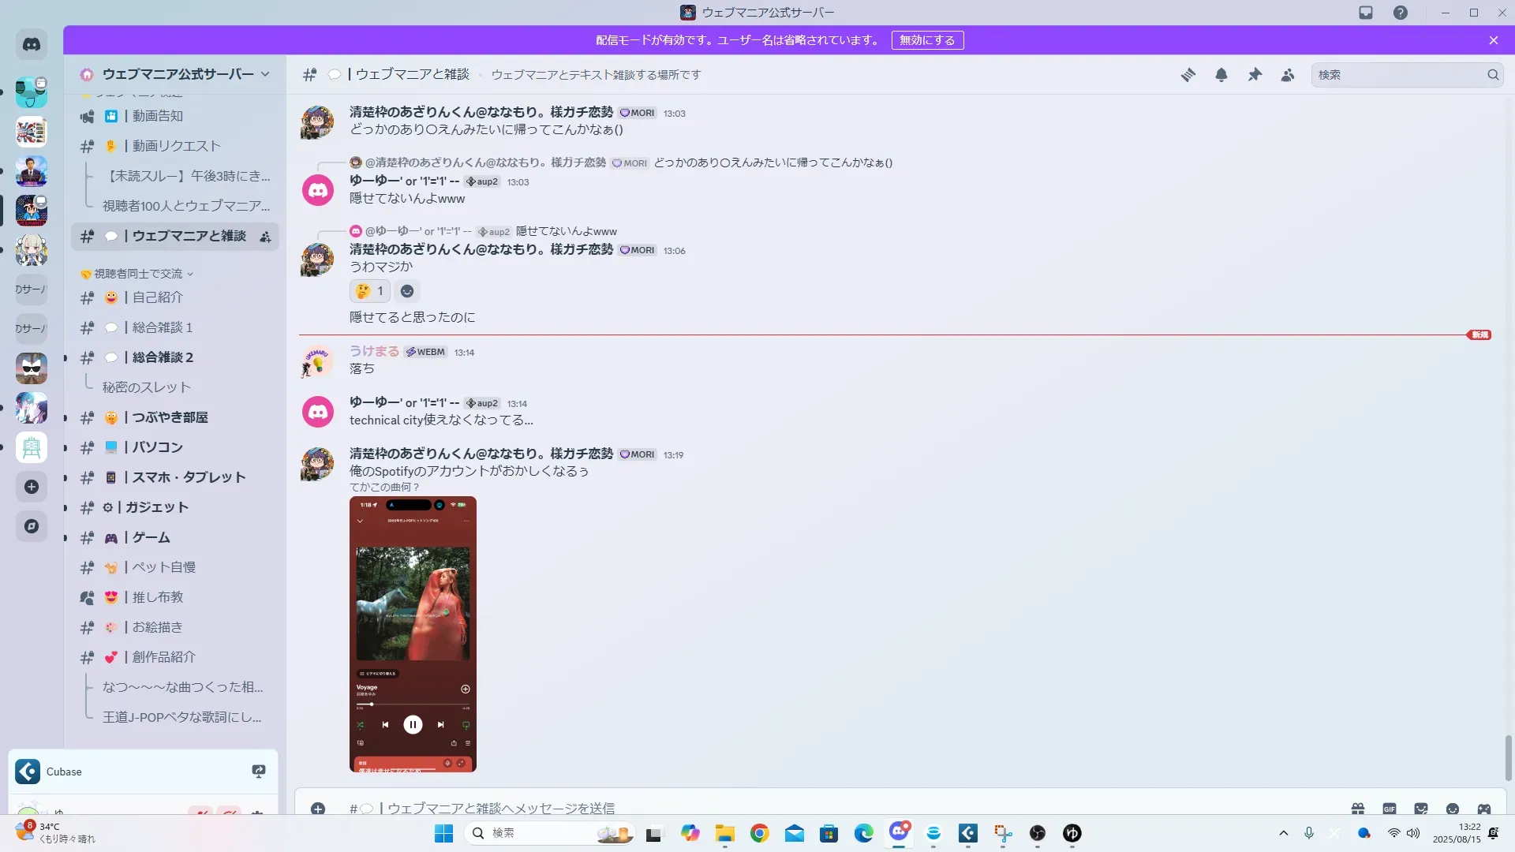Image resolution: width=1515 pixels, height=852 pixels.
Task: Click 無効にする streamer mode button
Action: tap(927, 40)
